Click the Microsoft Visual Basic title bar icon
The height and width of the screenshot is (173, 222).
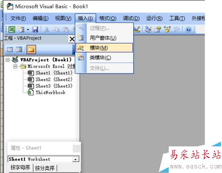tap(10, 6)
